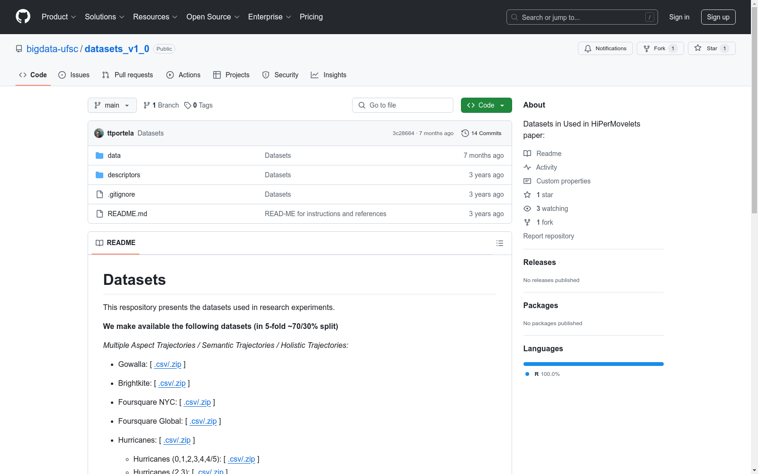
Task: Expand the Open Source menu
Action: pos(213,17)
